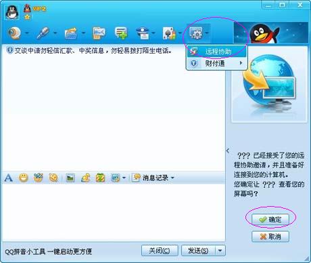The height and width of the screenshot is (263, 311).
Task: Click the send picture icon
Action: [x=70, y=178]
